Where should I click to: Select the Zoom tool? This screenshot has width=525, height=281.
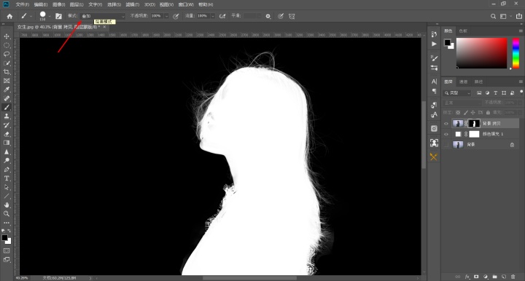(x=7, y=214)
